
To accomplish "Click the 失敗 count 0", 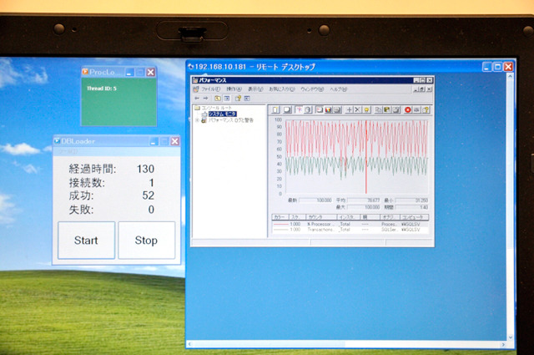I will tap(151, 210).
